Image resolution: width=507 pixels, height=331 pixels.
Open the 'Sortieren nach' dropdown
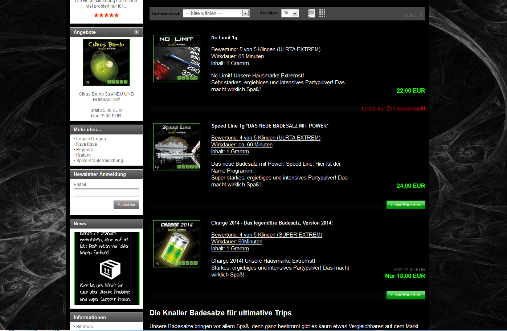[x=216, y=13]
